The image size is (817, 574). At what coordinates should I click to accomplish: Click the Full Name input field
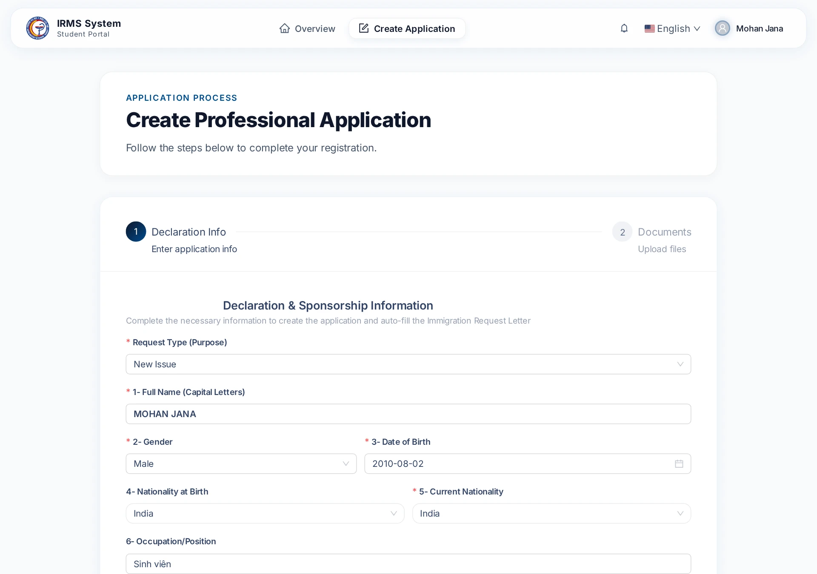point(408,414)
